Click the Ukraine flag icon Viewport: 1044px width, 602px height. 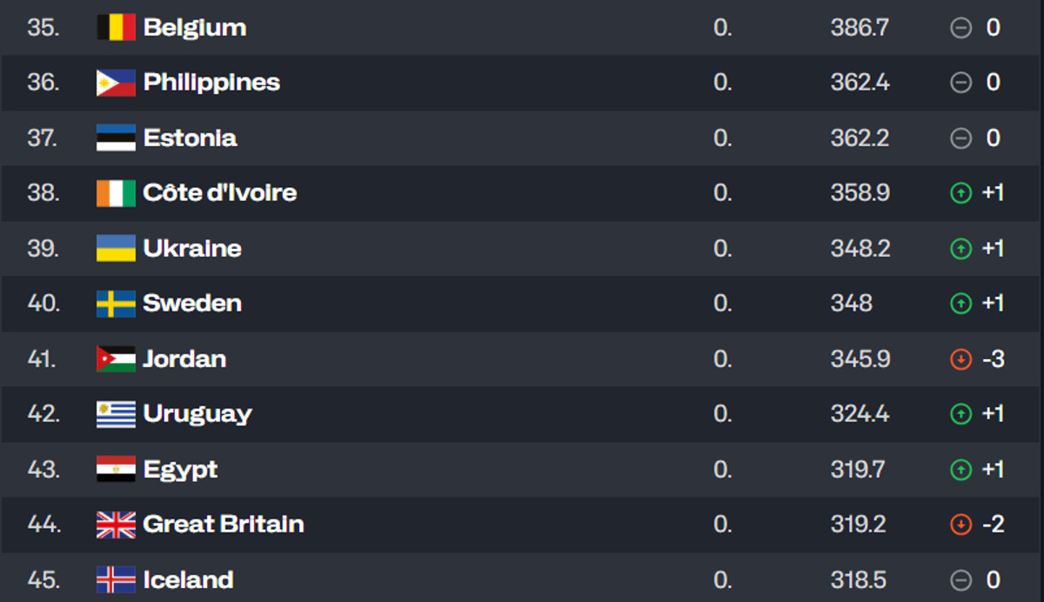(x=116, y=249)
